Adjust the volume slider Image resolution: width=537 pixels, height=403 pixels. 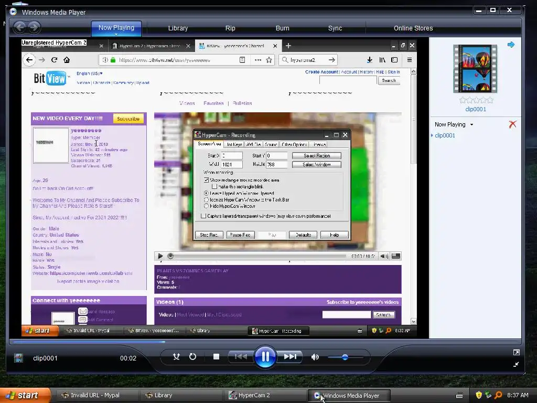(x=345, y=357)
